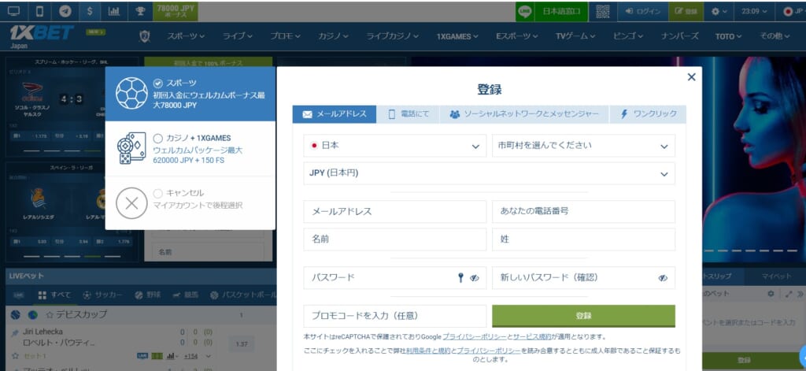The height and width of the screenshot is (371, 806).
Task: Click the tennis ball icon by デビスカップ
Action: point(16,314)
